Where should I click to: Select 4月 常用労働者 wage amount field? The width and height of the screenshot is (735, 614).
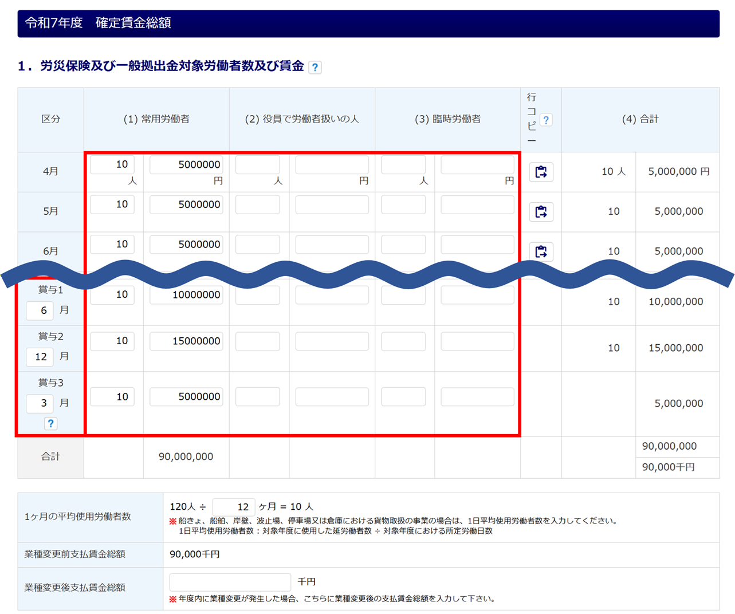pos(186,165)
